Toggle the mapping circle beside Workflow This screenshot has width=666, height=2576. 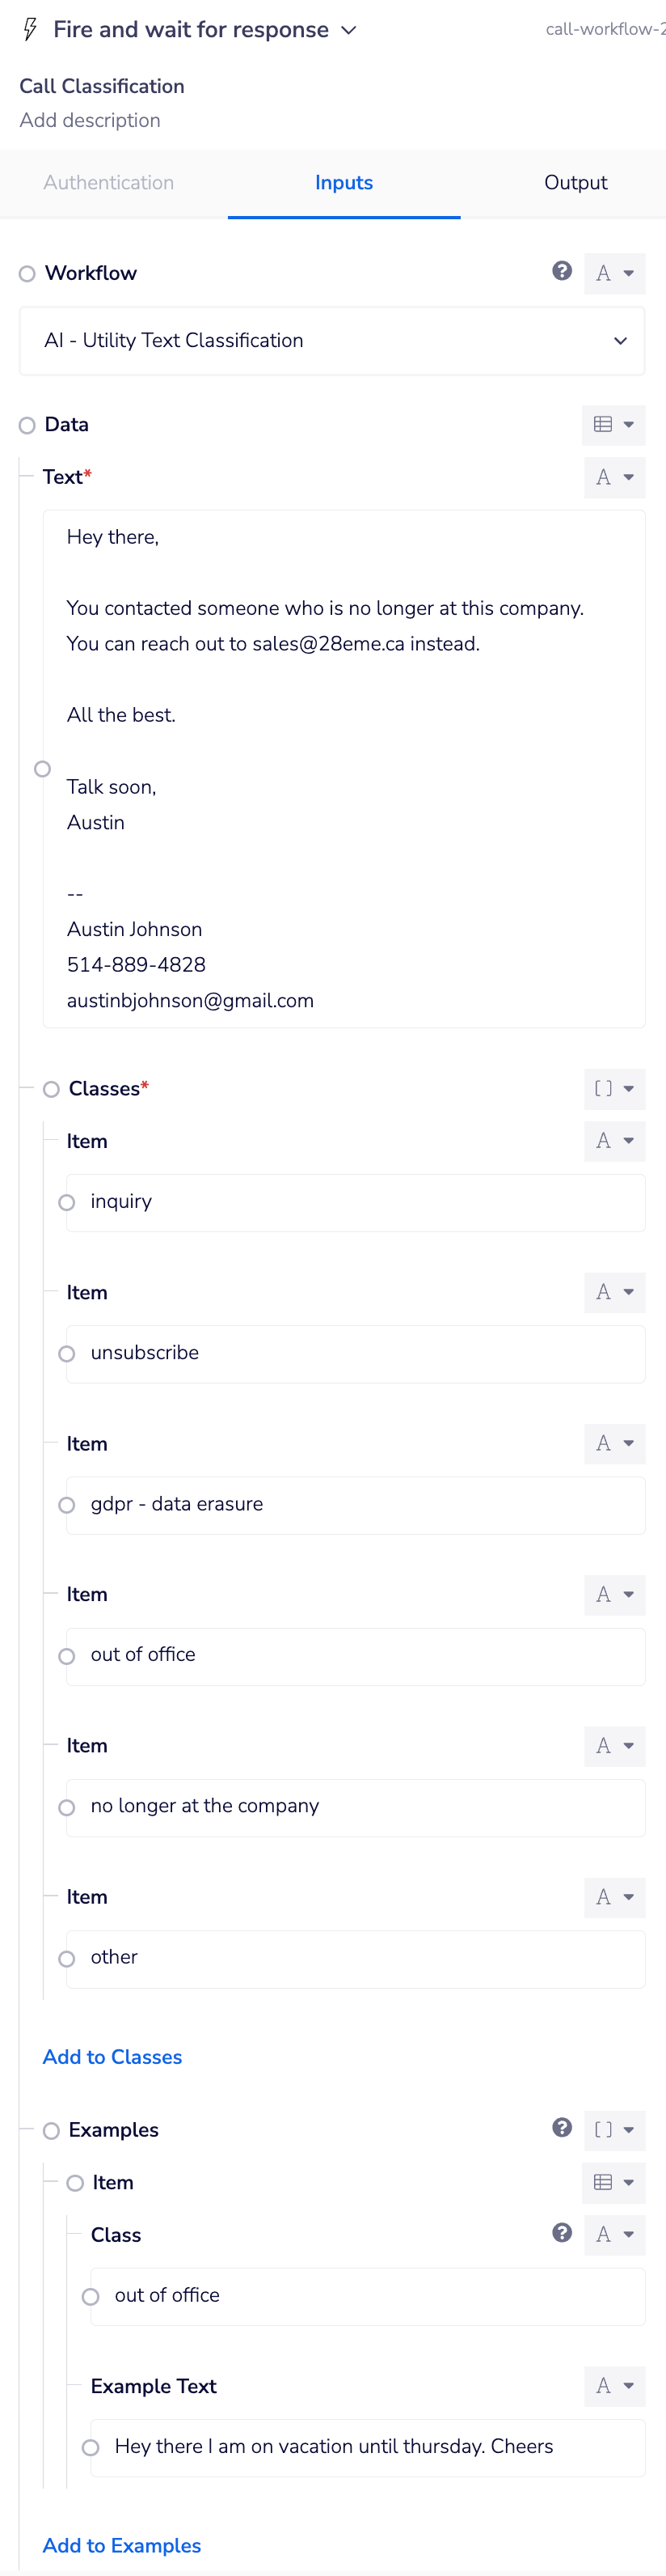click(27, 273)
